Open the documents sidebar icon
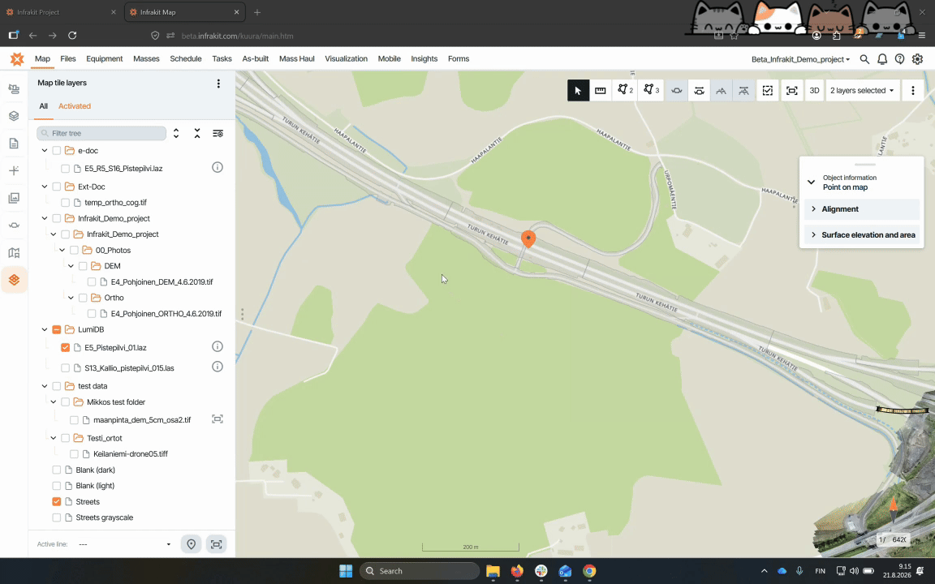Image resolution: width=935 pixels, height=584 pixels. [x=14, y=144]
